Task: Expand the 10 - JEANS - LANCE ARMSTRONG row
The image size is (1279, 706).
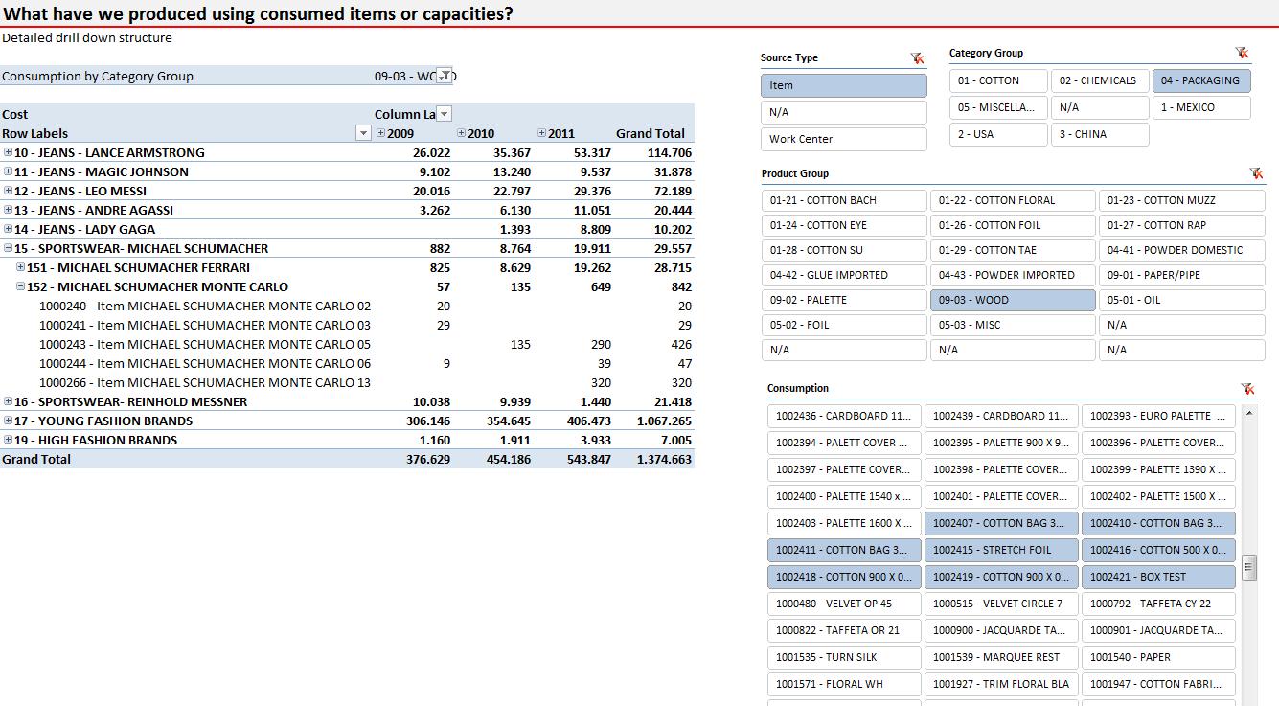Action: pos(9,152)
